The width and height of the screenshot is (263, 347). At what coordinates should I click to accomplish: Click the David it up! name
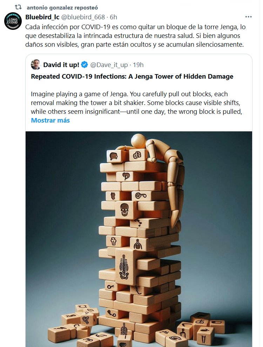tap(61, 65)
